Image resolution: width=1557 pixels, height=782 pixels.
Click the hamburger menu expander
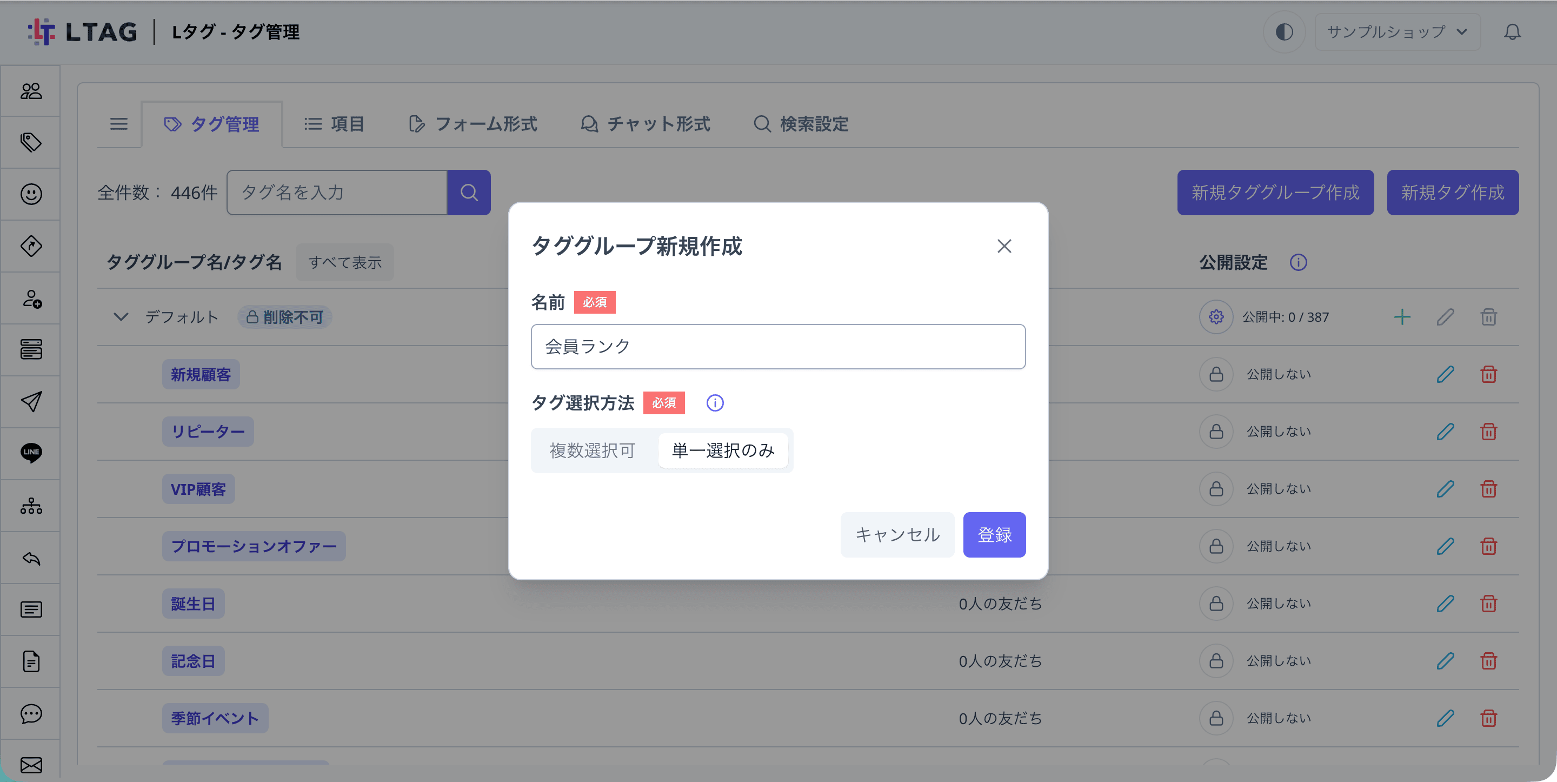(x=118, y=124)
